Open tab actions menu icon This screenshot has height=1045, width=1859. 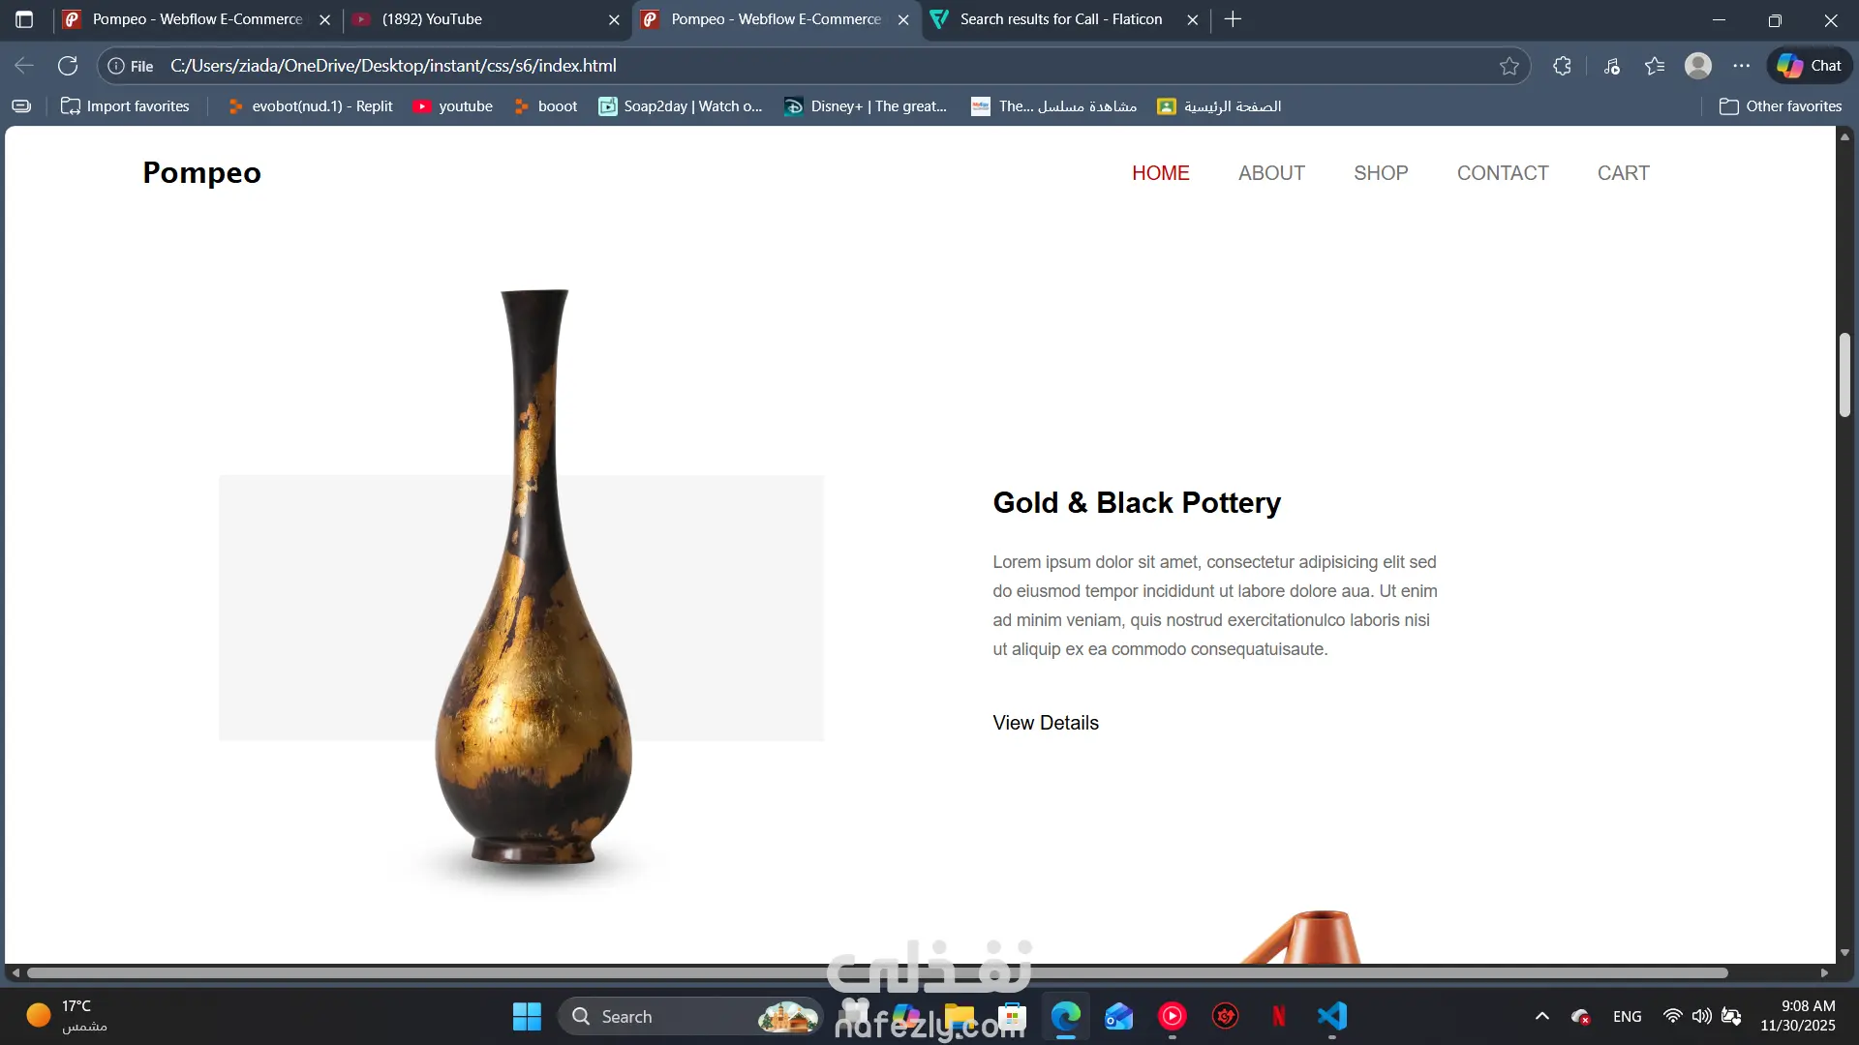tap(24, 19)
